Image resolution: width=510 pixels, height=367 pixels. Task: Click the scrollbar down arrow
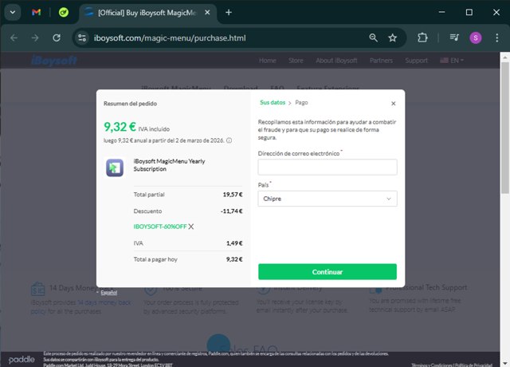coord(504,363)
